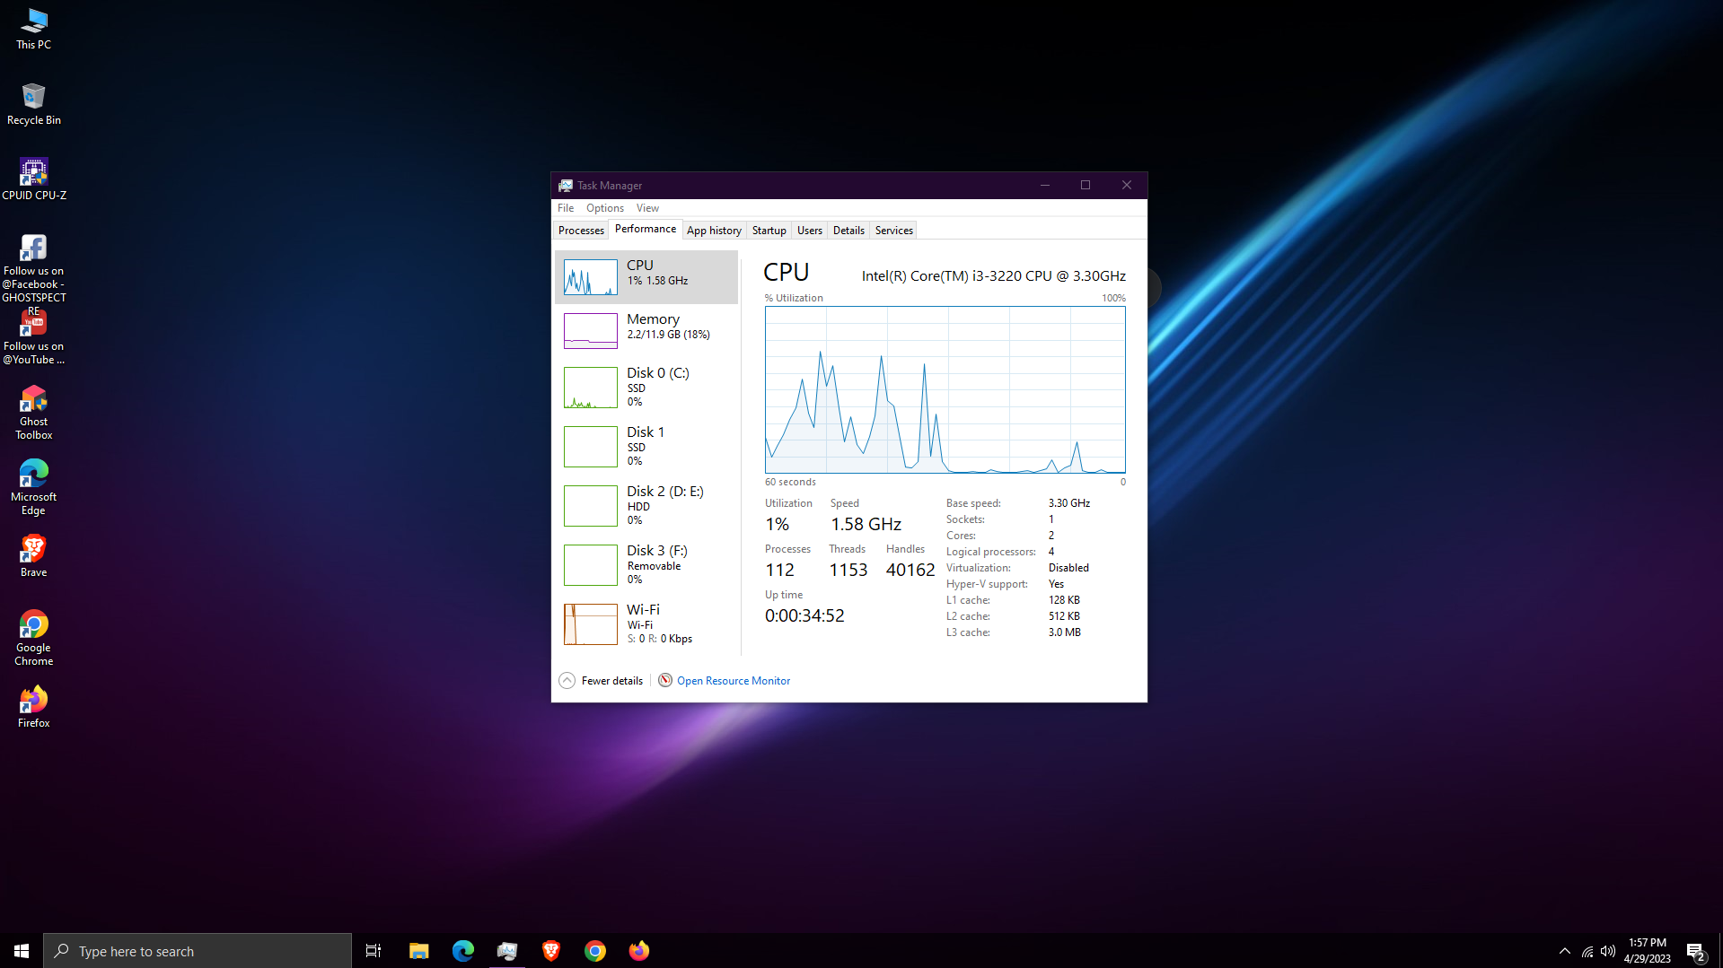Click the Base speed 3.30 GHz value
The height and width of the screenshot is (968, 1723).
tap(1069, 503)
